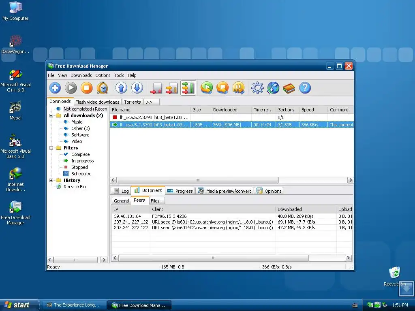The height and width of the screenshot is (311, 415).
Task: Open Mypal raccoon desktop icon
Action: click(x=15, y=111)
